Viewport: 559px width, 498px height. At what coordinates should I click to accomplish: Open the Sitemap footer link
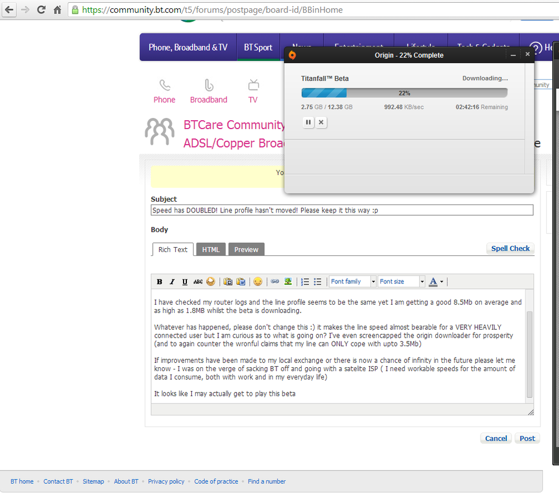[93, 481]
